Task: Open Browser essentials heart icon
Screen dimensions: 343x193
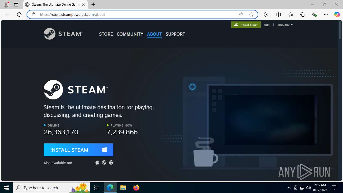Action: click(314, 14)
